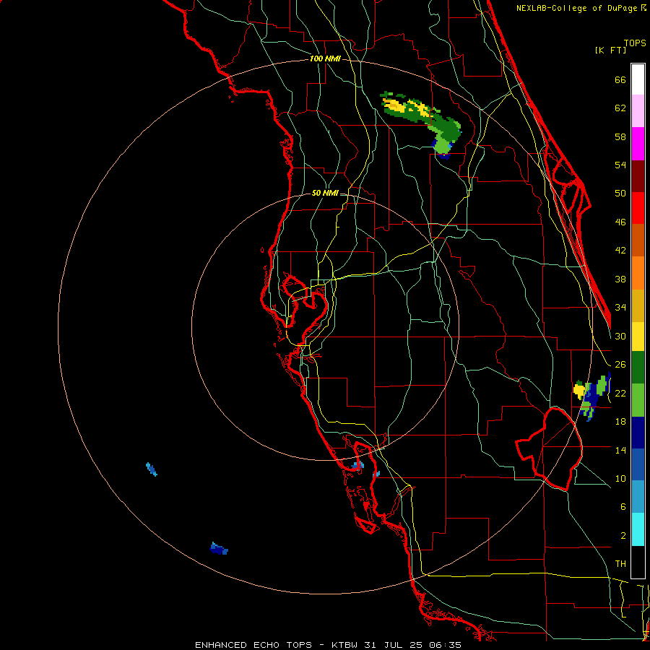Select the dark red legend color block
Image resolution: width=650 pixels, height=650 pixels.
638,176
